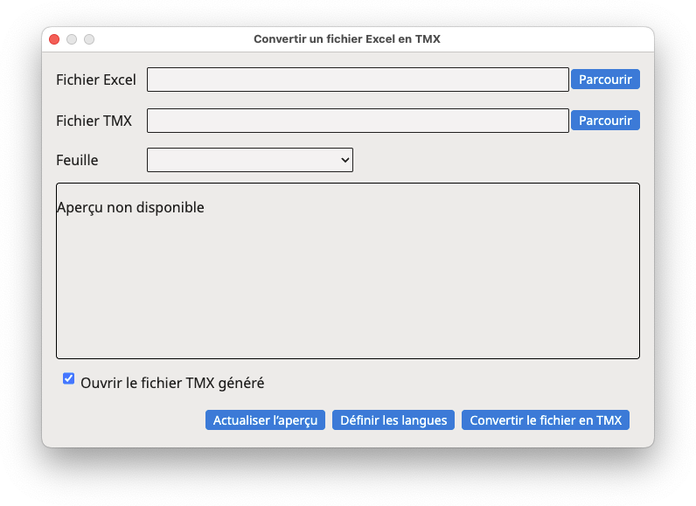This screenshot has height=506, width=696.
Task: Browse for Excel file with Parcourir
Action: click(605, 80)
